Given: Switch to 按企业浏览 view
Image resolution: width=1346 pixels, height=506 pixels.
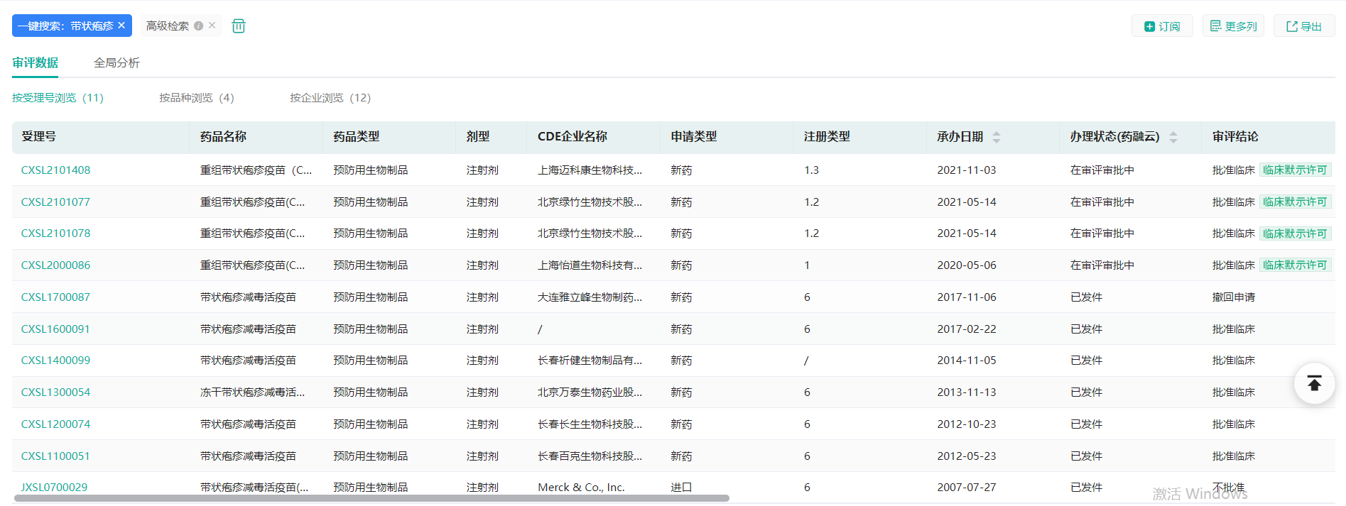Looking at the screenshot, I should pyautogui.click(x=330, y=98).
